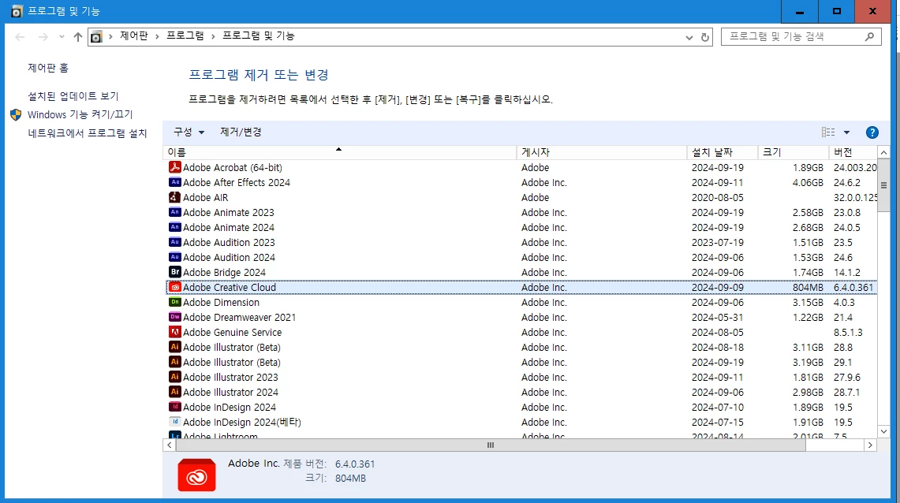Viewport: 900px width, 503px height.
Task: Click the search magnifier icon
Action: (869, 37)
